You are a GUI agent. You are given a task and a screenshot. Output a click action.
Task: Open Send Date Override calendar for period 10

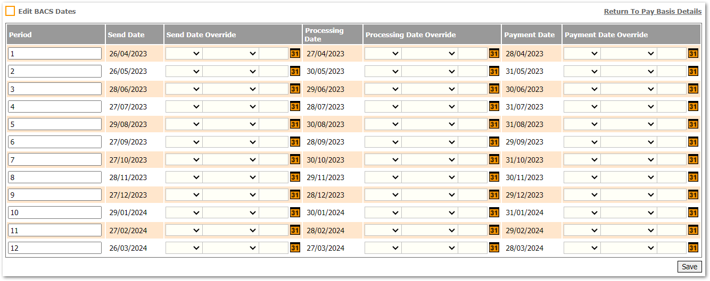[x=295, y=212]
